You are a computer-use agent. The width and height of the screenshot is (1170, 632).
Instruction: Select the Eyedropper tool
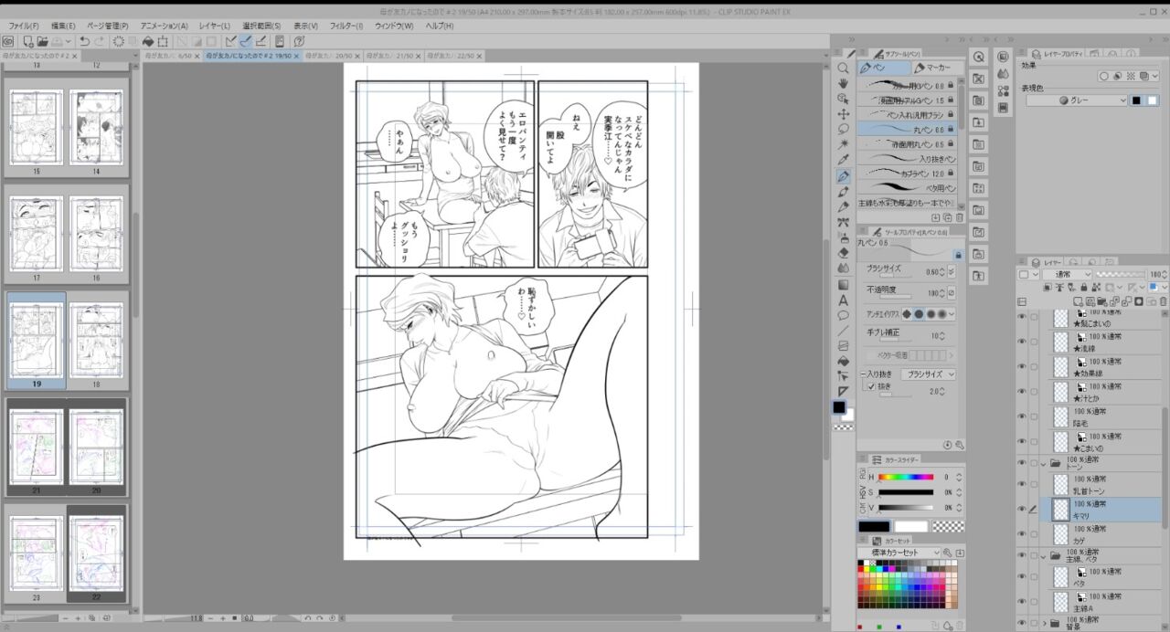coord(843,161)
